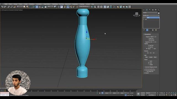This screenshot has height=99, width=177.
Task: Toggle the Cap Start checkbox
Action: 149,45
